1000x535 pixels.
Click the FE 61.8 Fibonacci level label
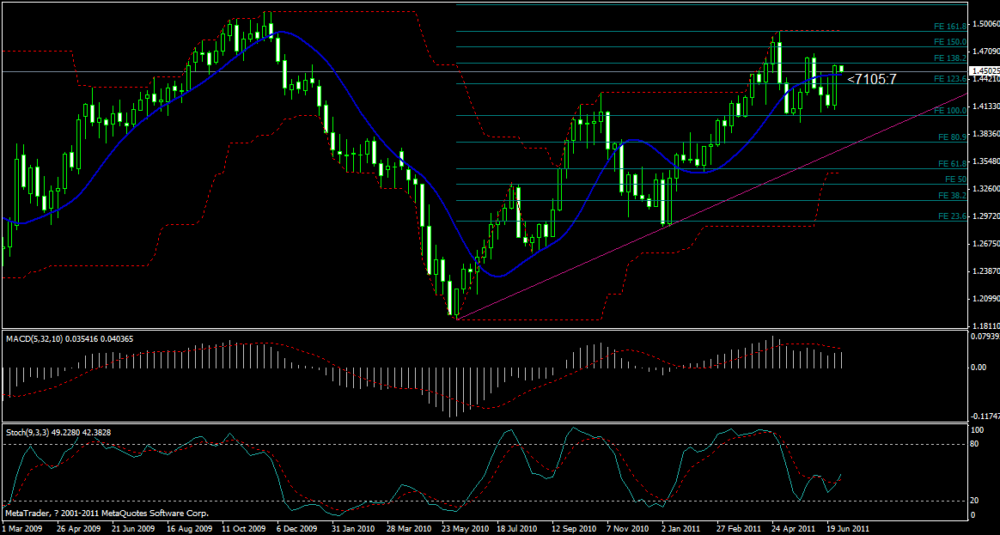953,163
